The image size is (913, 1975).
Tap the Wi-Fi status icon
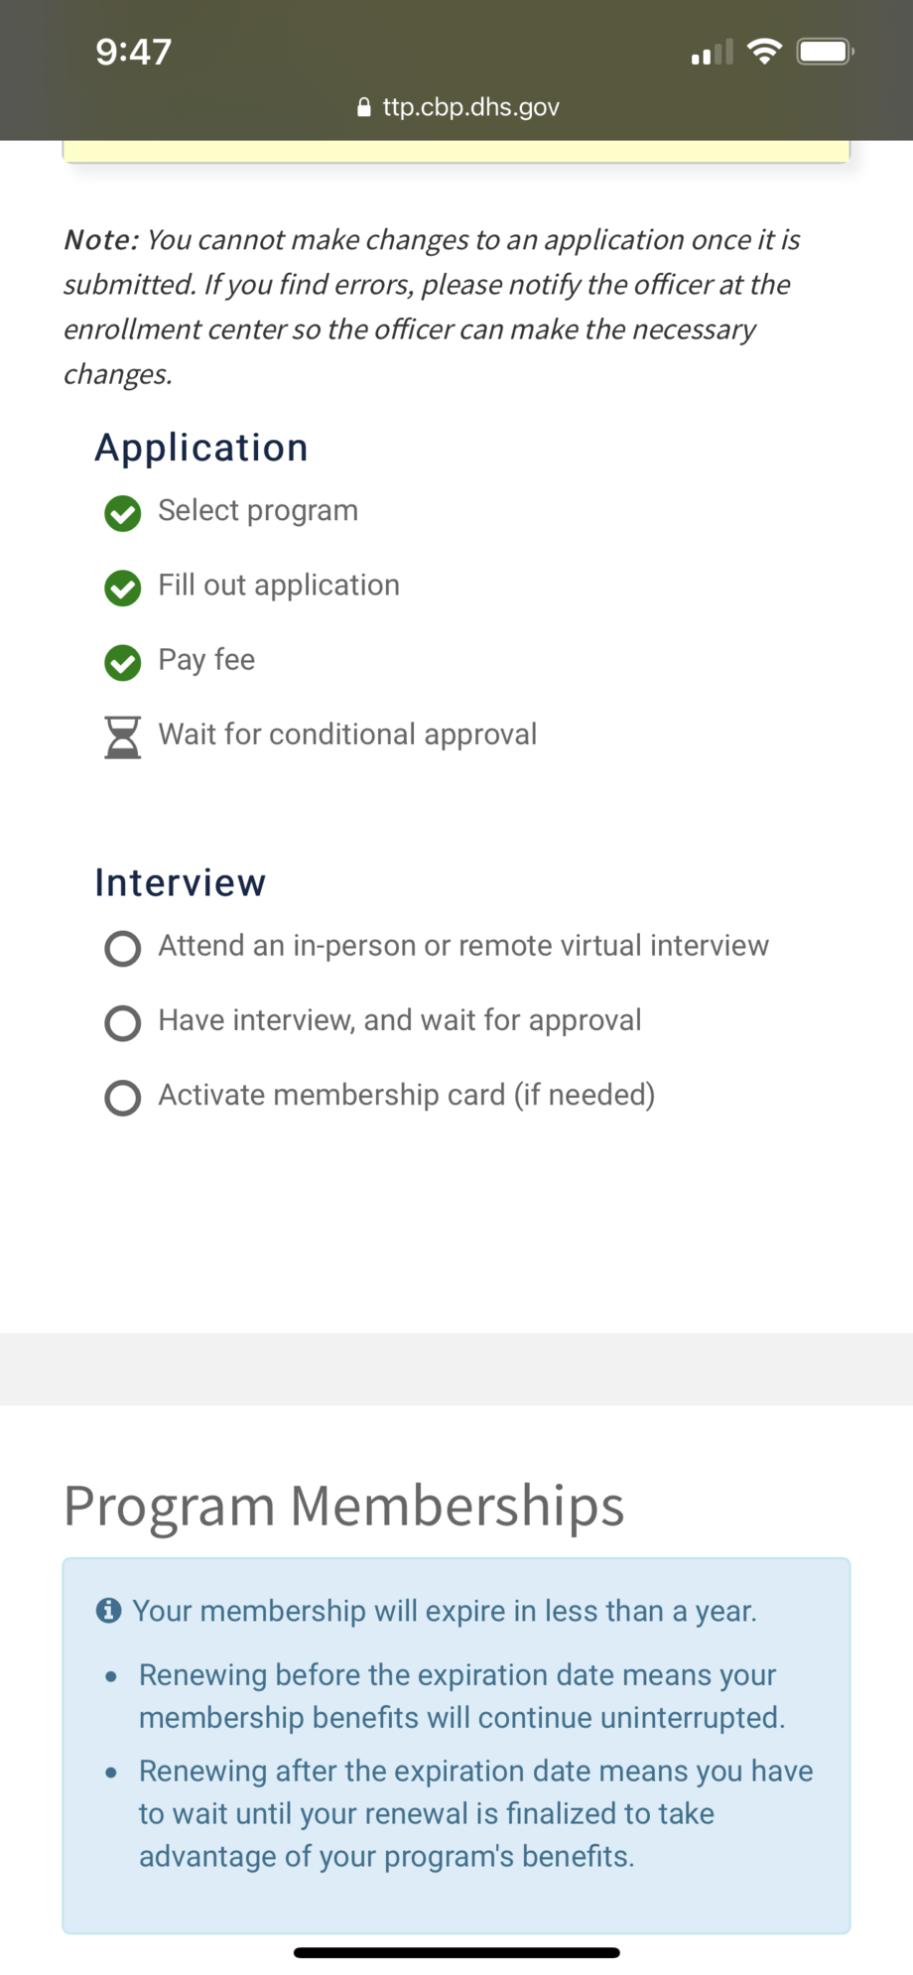pos(764,51)
